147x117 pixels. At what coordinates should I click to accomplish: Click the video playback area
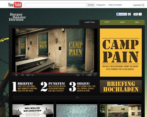tap(55, 50)
